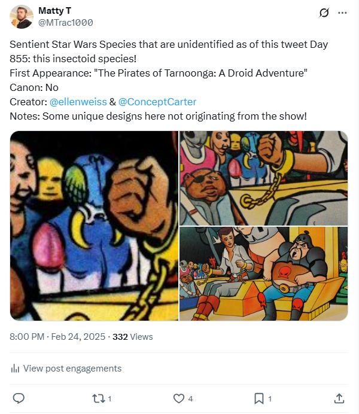Click Matty T's profile avatar
The height and width of the screenshot is (414, 359).
click(22, 17)
